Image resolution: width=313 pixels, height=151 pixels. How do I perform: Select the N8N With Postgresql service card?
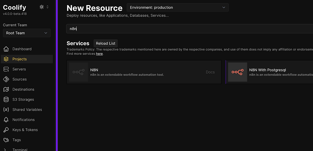(269, 72)
